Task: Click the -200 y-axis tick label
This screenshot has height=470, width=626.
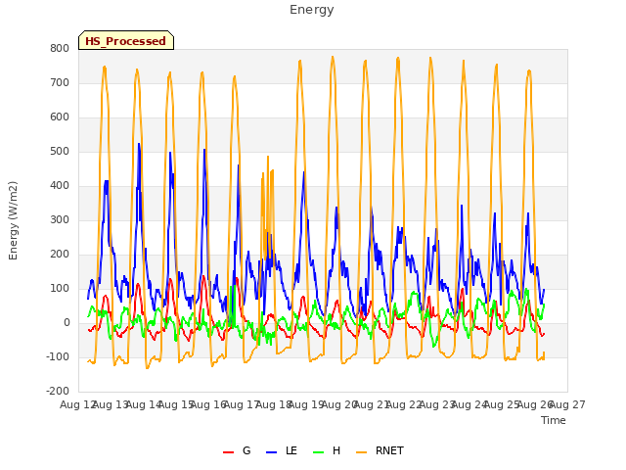Action: coord(58,392)
